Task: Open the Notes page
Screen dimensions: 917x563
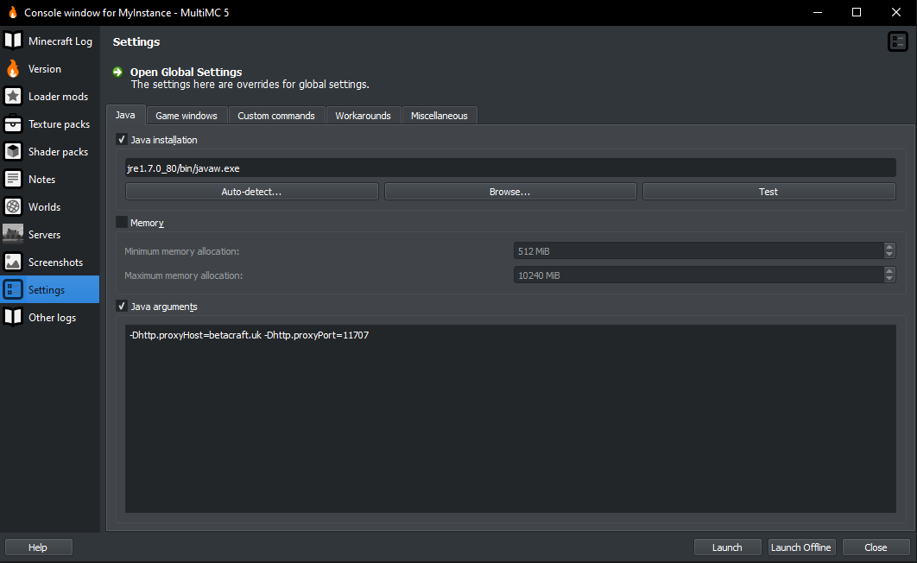Action: 50,179
